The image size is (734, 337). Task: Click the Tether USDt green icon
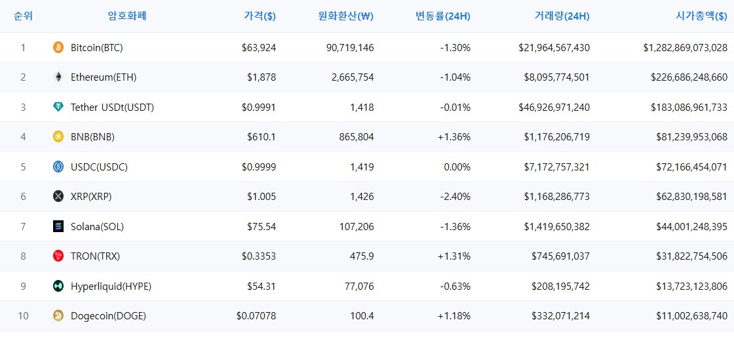point(58,107)
